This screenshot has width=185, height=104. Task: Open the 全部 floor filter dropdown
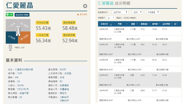[x=137, y=12]
